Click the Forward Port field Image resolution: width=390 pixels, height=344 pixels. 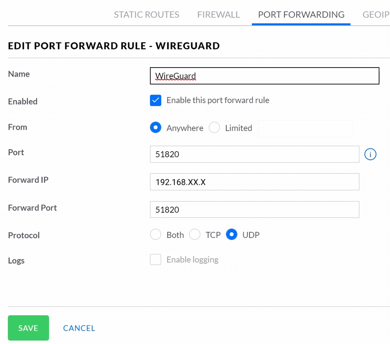click(x=254, y=209)
